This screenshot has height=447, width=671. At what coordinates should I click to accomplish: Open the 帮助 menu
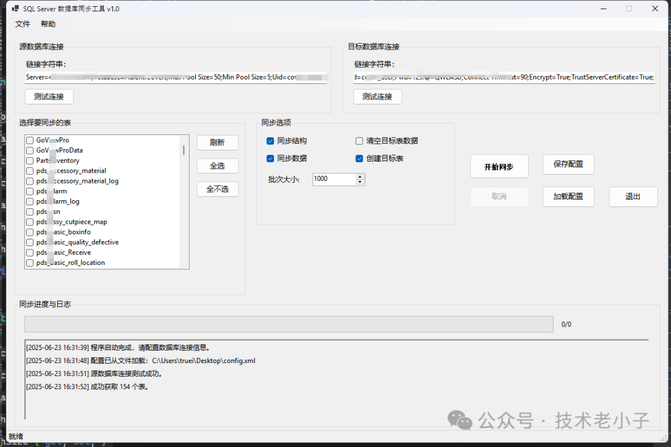[48, 24]
